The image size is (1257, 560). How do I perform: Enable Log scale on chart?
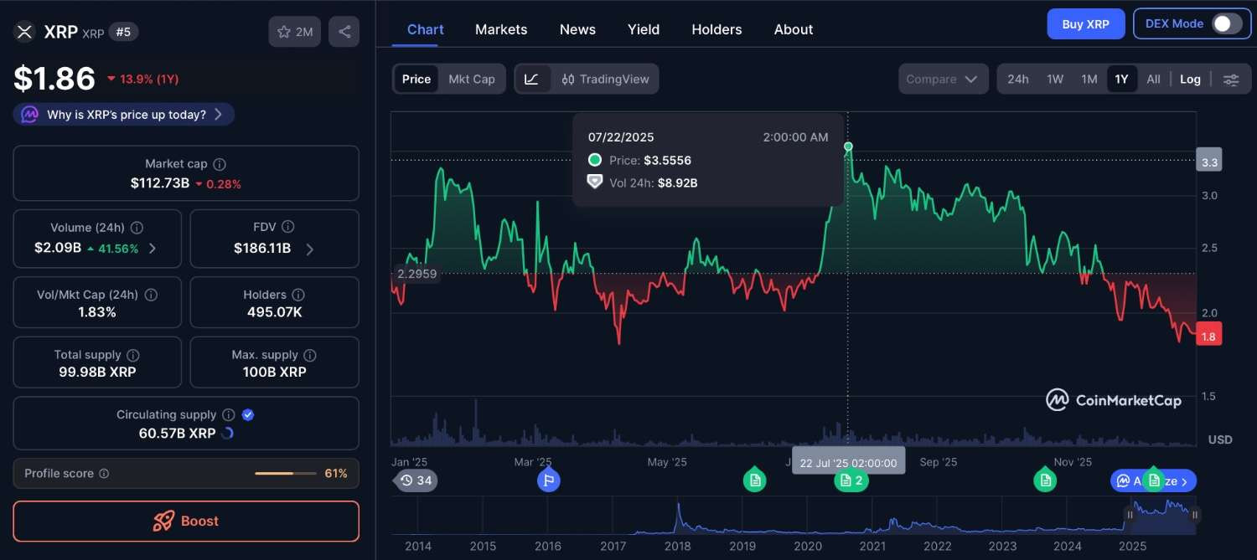(x=1190, y=80)
